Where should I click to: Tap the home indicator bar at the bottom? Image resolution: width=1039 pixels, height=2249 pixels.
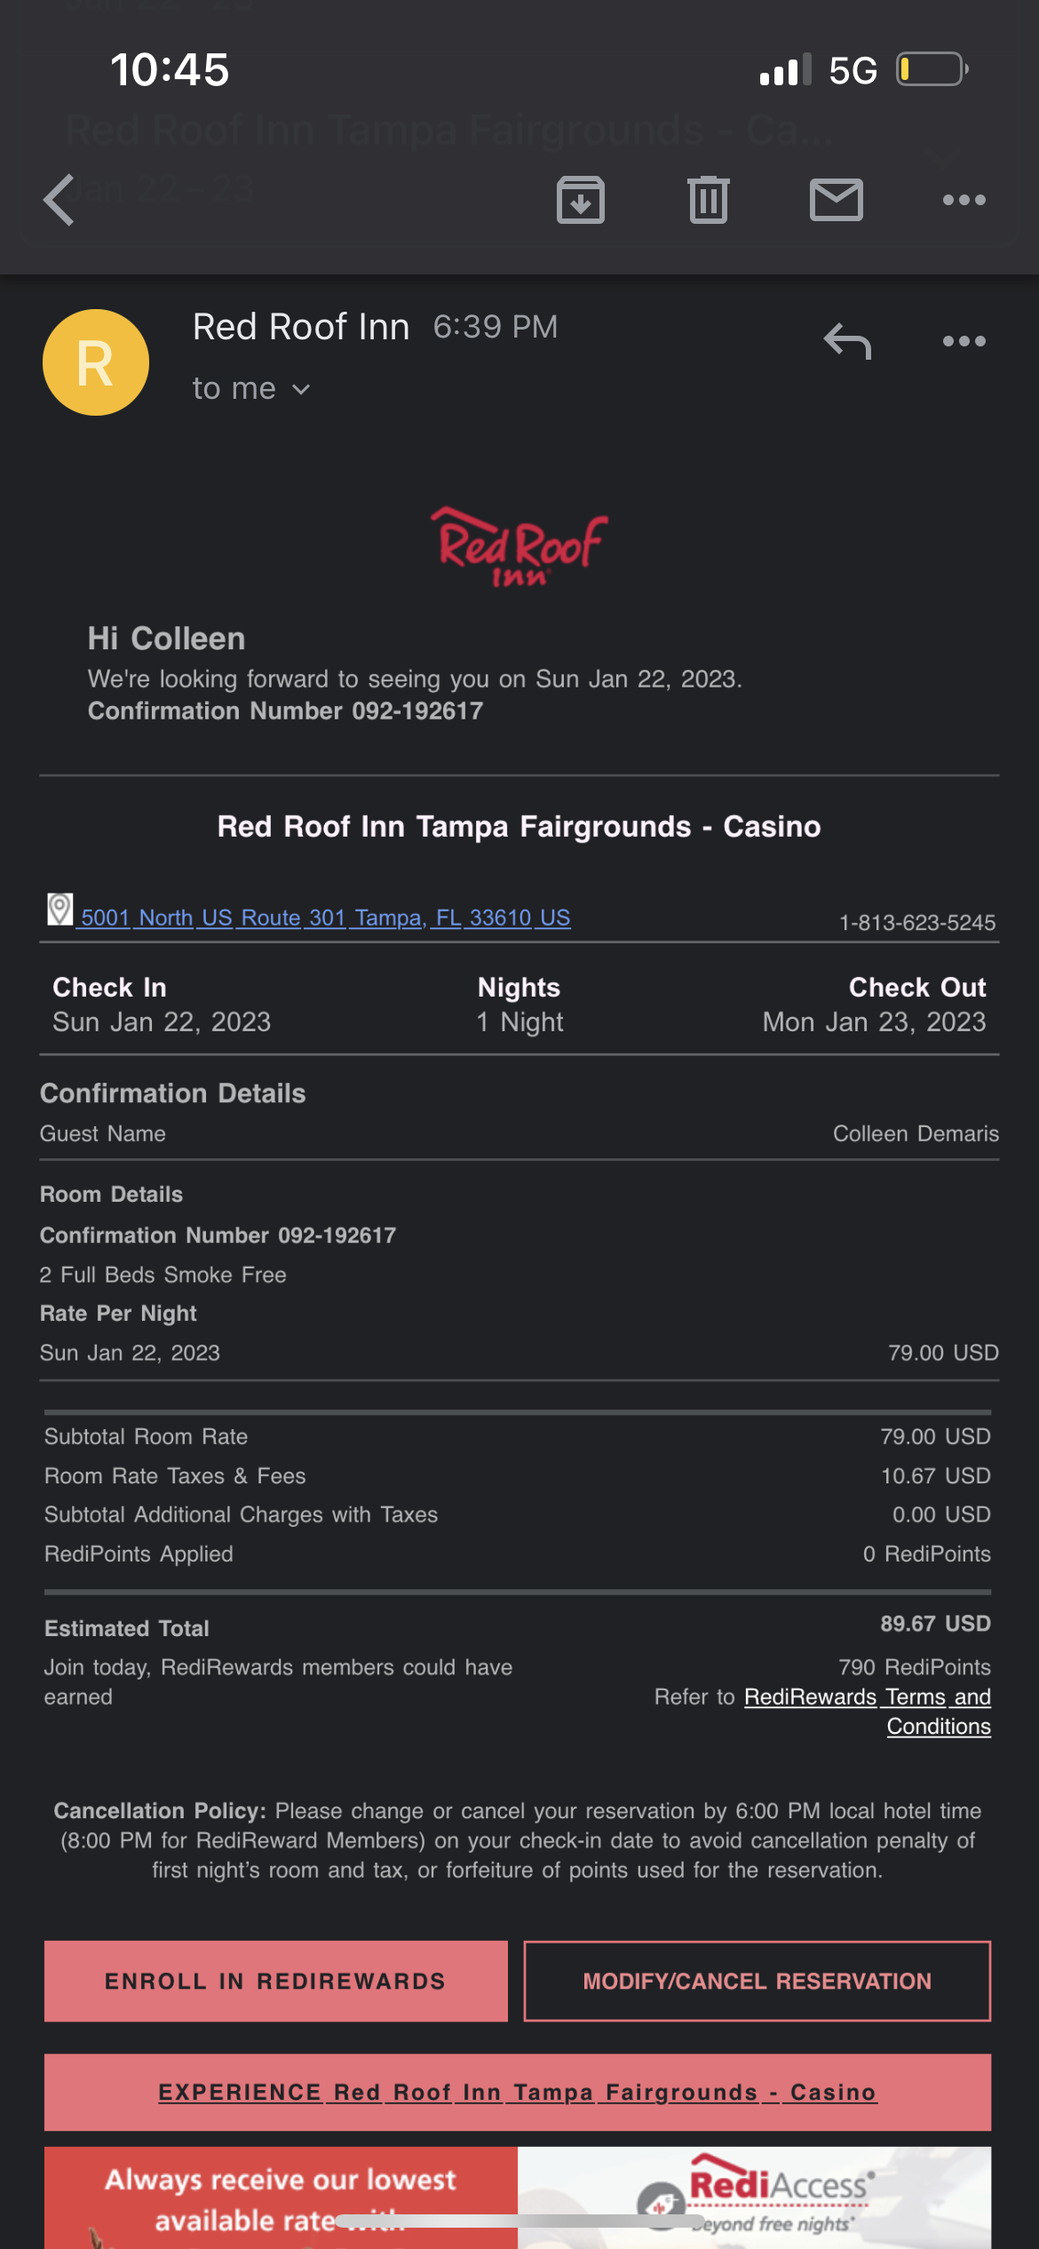tap(518, 2221)
